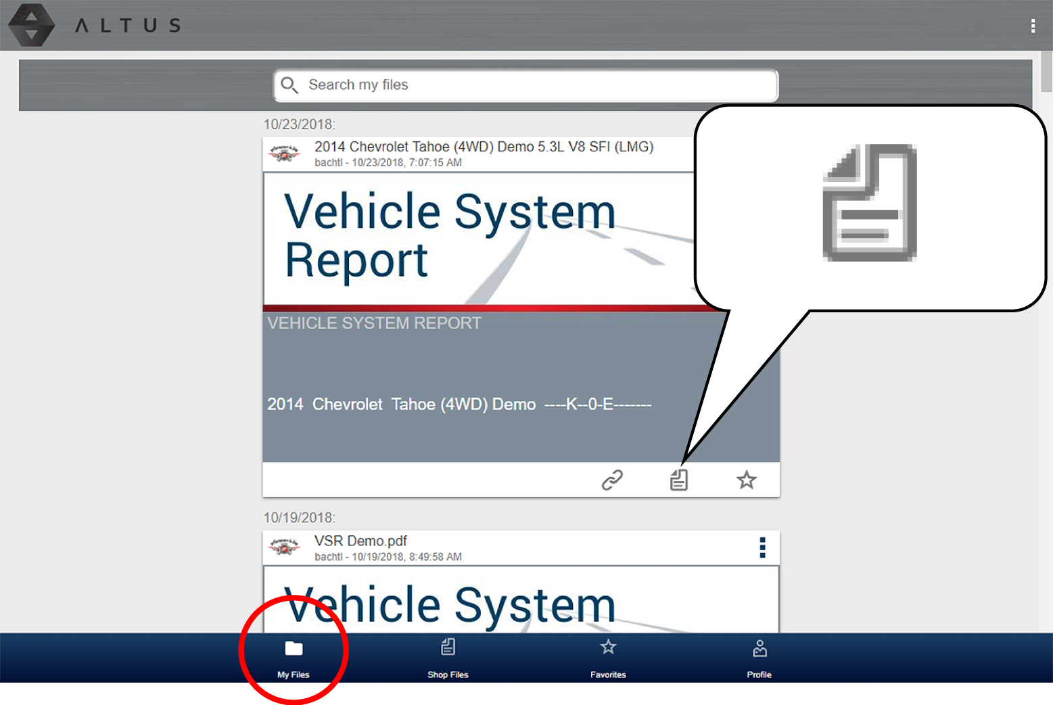Switch to the Shop Files tab
The width and height of the screenshot is (1053, 705).
[x=448, y=657]
